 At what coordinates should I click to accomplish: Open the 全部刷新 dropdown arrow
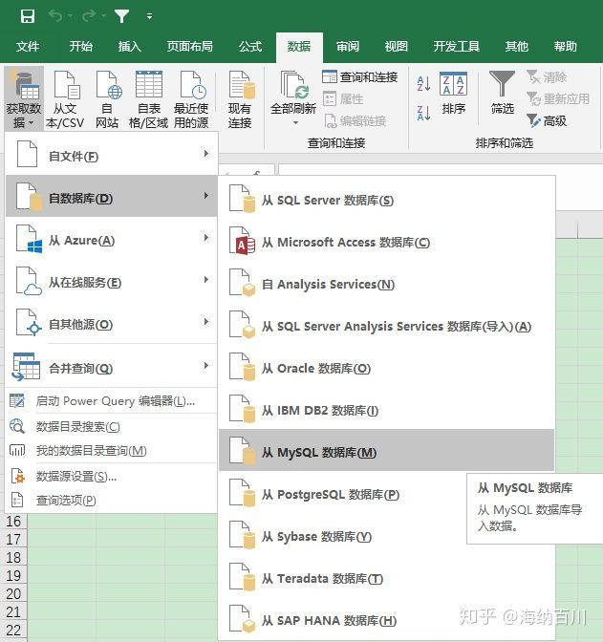pyautogui.click(x=295, y=123)
